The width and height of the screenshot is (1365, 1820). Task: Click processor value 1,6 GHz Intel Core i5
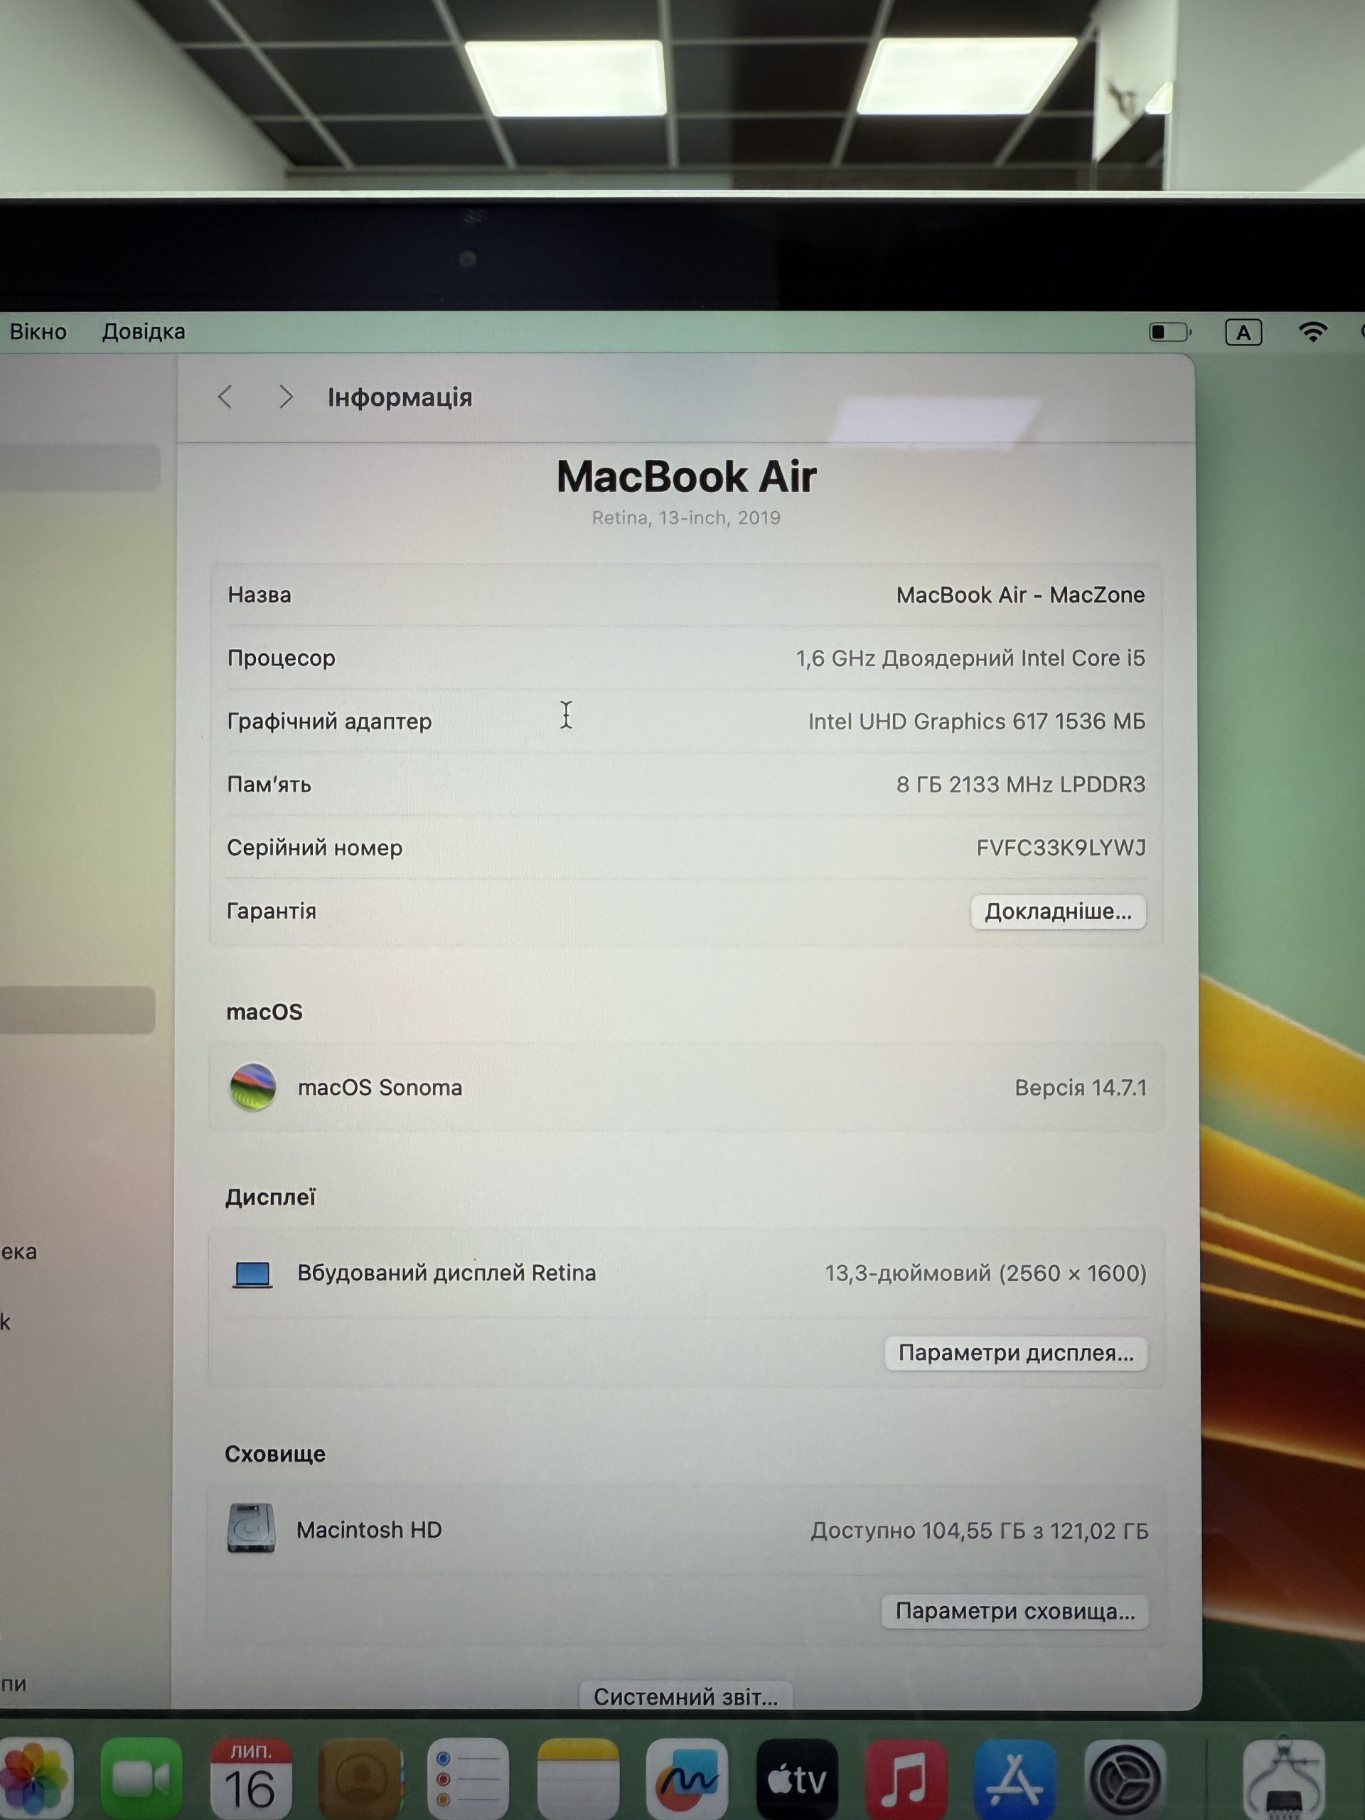click(x=970, y=658)
